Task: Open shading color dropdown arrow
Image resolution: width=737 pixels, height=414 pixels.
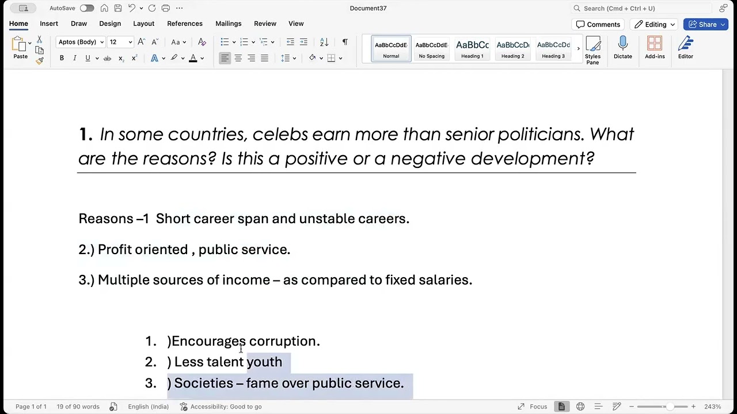Action: pos(321,58)
